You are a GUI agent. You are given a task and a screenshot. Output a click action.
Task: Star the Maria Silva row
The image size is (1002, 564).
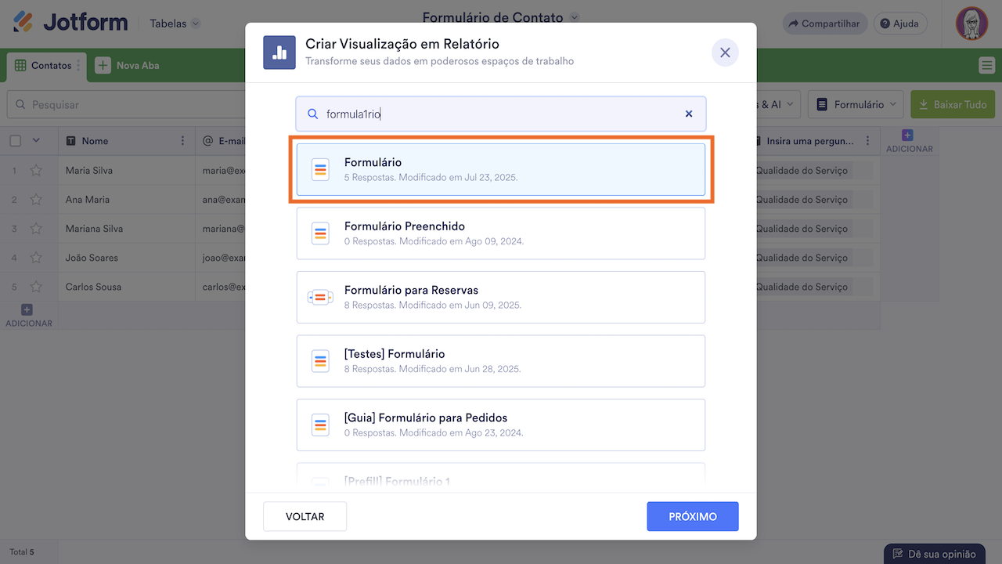(36, 171)
